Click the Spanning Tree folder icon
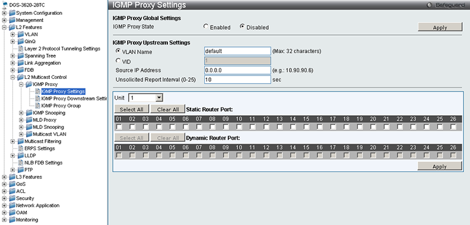This screenshot has height=225, width=470. pyautogui.click(x=20, y=56)
